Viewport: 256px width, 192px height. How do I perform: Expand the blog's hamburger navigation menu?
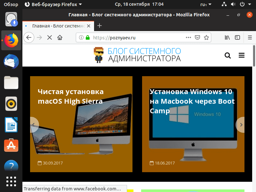pyautogui.click(x=242, y=55)
